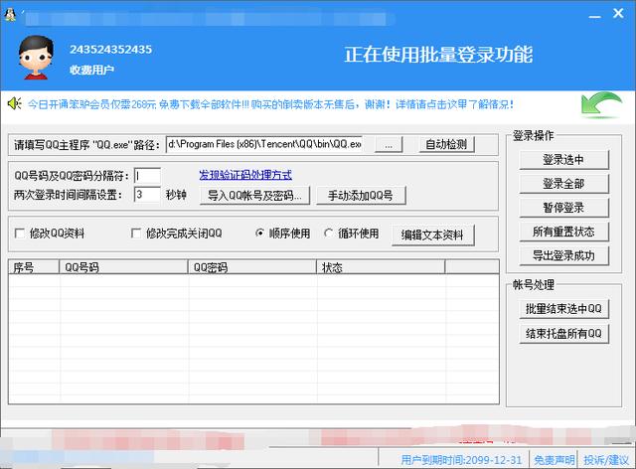The width and height of the screenshot is (636, 469).
Task: Click the 自动检测 button
Action: point(446,144)
